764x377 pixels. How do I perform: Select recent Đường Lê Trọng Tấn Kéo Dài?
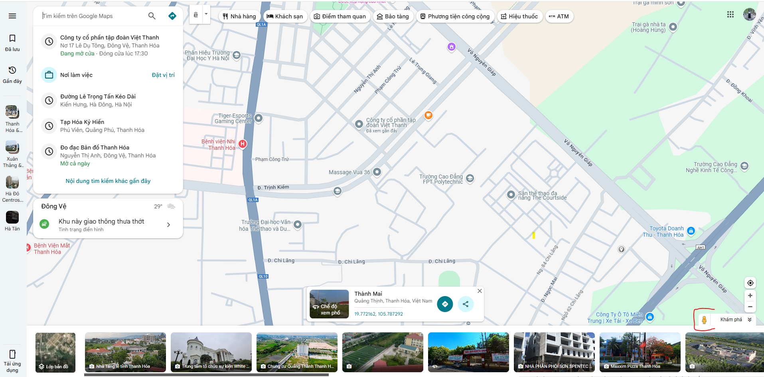pyautogui.click(x=108, y=100)
